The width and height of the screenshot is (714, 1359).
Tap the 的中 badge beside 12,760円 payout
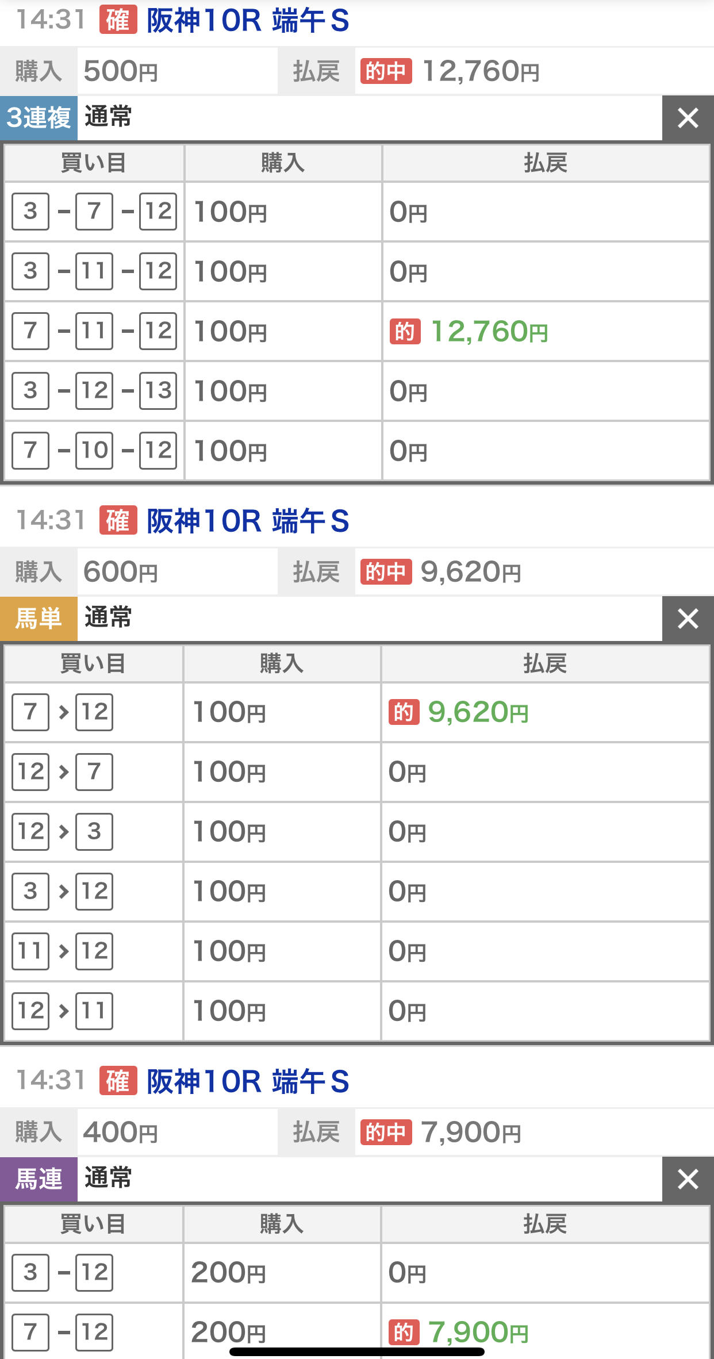click(x=386, y=71)
